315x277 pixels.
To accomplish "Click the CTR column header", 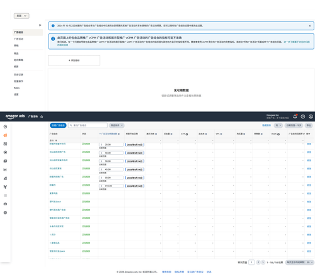I will (183, 134).
